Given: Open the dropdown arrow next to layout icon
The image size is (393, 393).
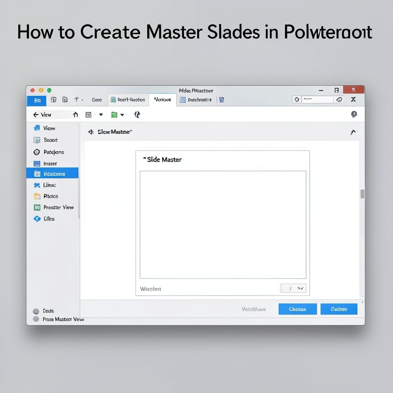Looking at the screenshot, I should click(x=101, y=115).
